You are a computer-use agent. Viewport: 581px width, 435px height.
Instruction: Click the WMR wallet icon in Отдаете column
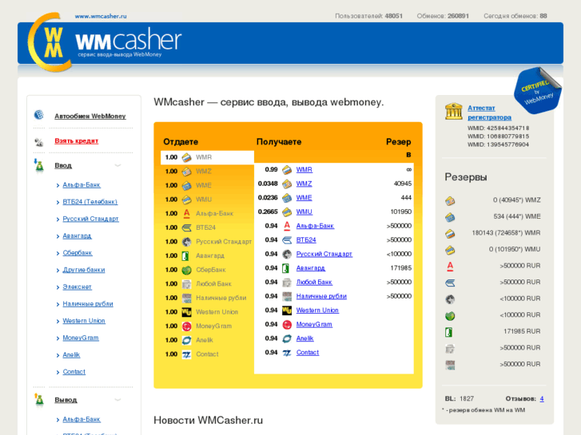pyautogui.click(x=186, y=157)
